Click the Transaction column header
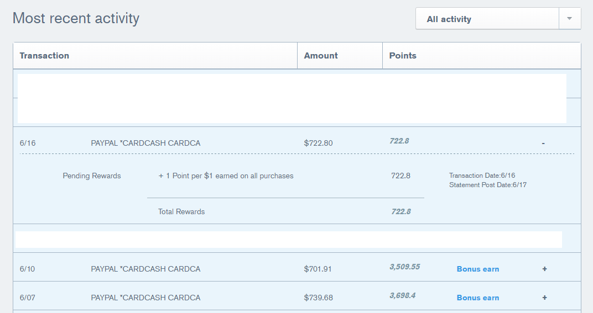593x313 pixels. [44, 56]
